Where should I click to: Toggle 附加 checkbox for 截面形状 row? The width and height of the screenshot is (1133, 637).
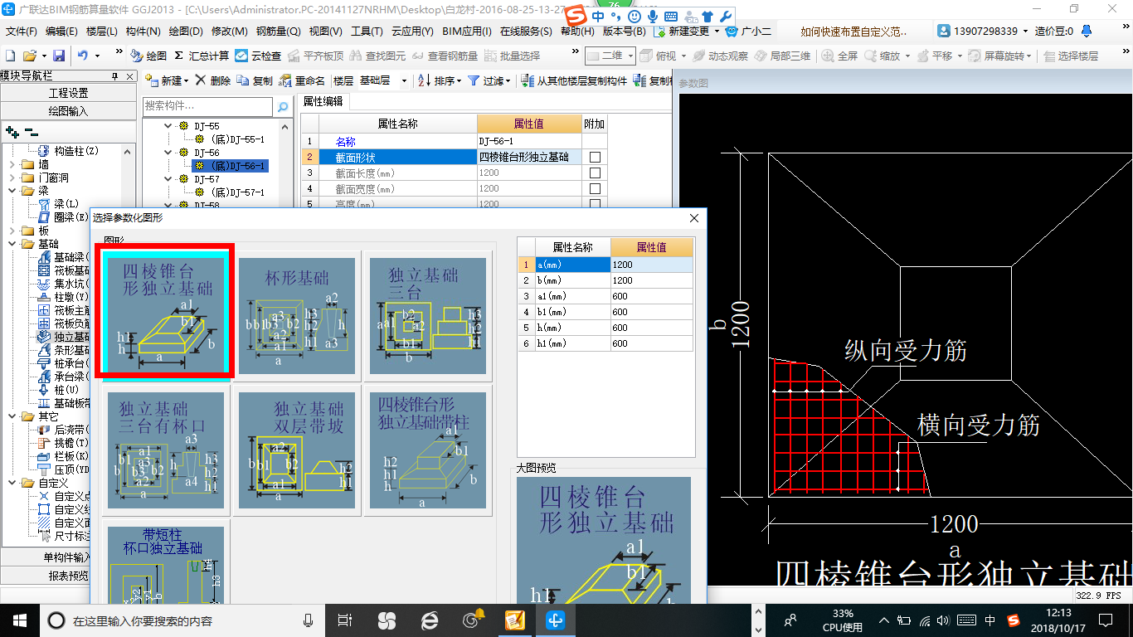click(x=595, y=157)
